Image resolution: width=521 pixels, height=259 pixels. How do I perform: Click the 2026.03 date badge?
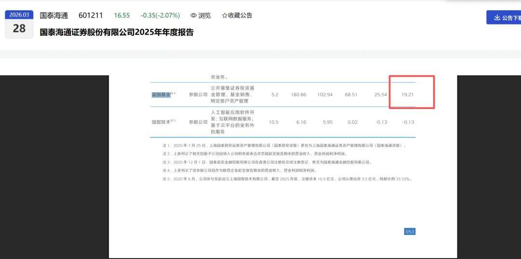click(19, 15)
